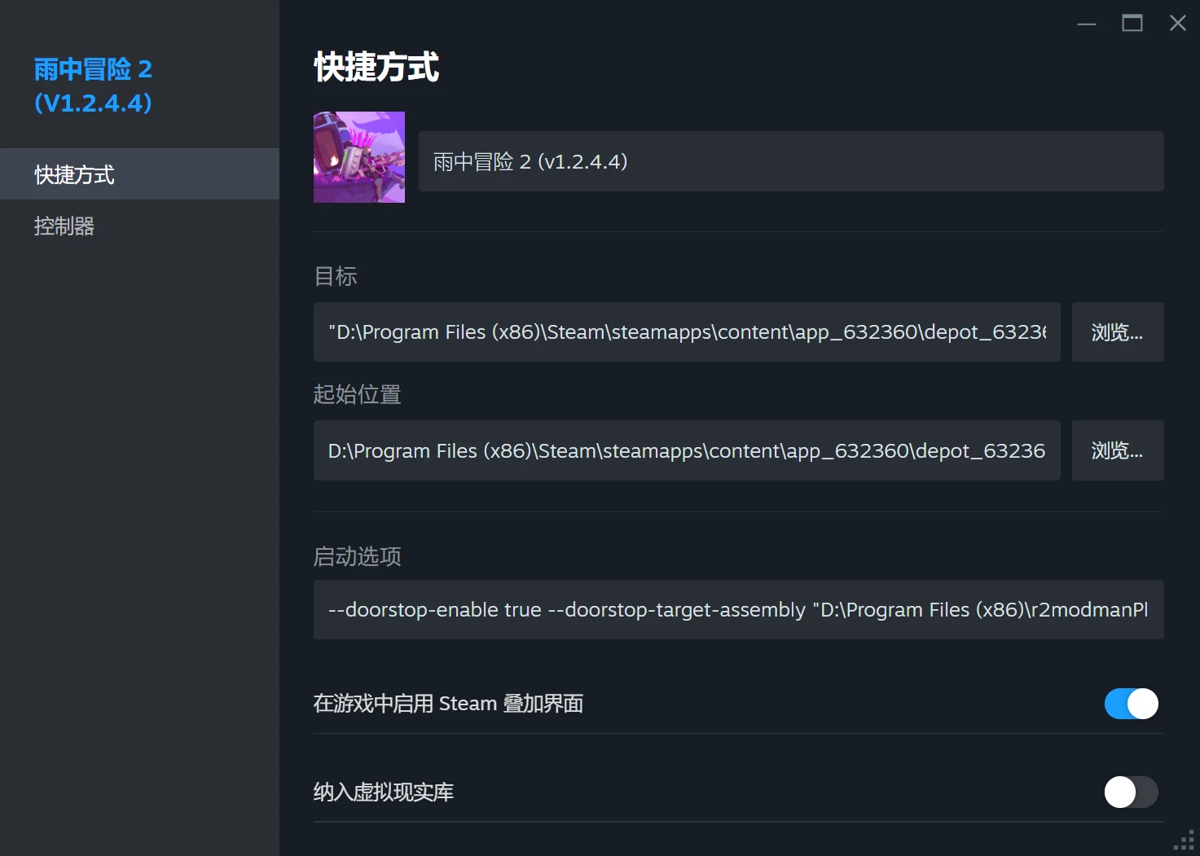Maximize the properties window
Image resolution: width=1200 pixels, height=856 pixels.
tap(1132, 24)
